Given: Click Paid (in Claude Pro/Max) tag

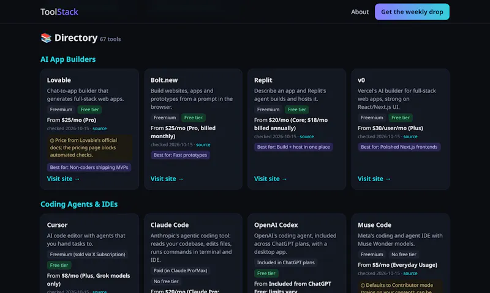Looking at the screenshot, I should pos(180,270).
